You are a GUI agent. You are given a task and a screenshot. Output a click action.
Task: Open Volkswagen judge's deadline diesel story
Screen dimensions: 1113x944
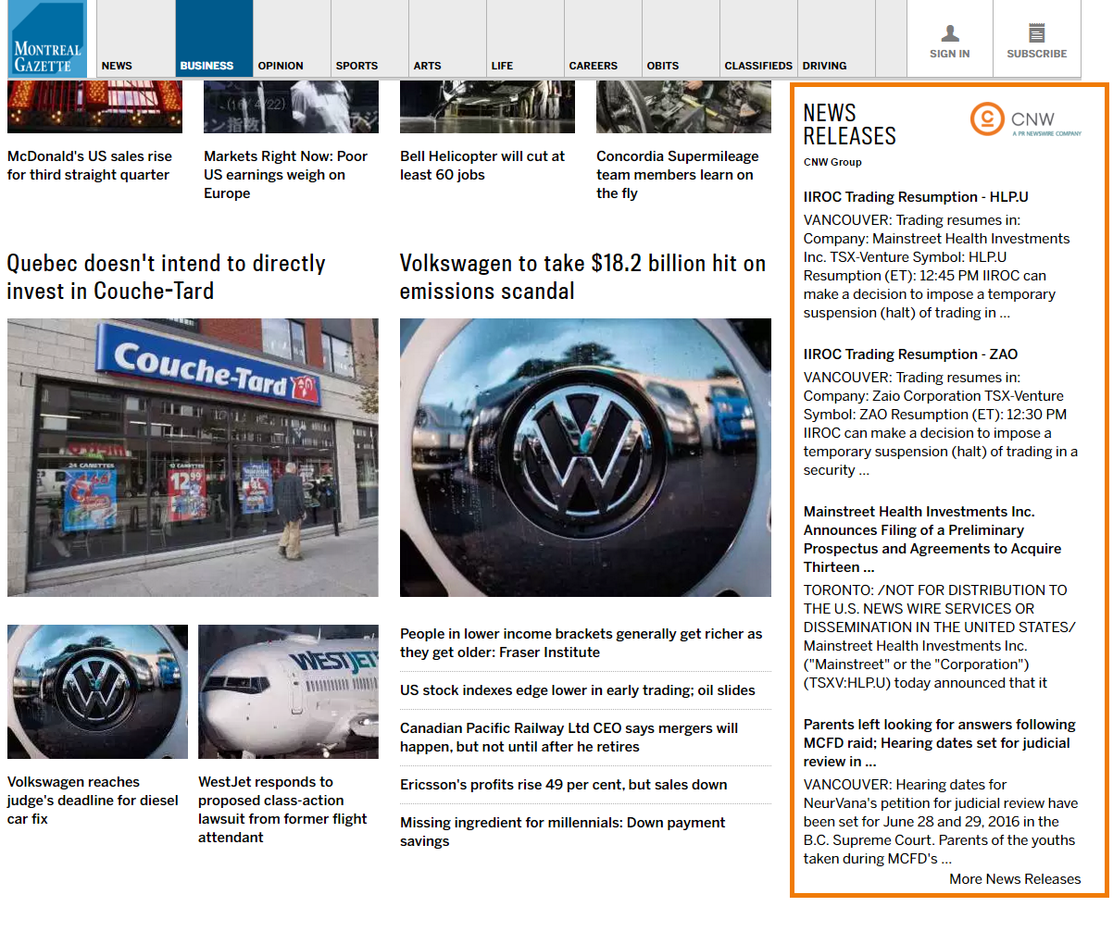[x=93, y=801]
